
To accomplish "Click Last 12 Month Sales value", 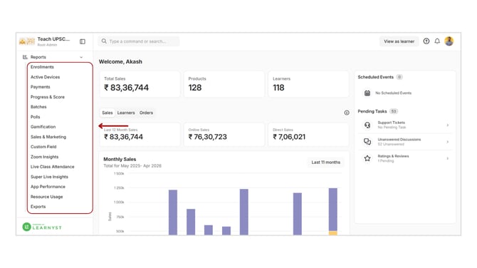I will pos(123,137).
